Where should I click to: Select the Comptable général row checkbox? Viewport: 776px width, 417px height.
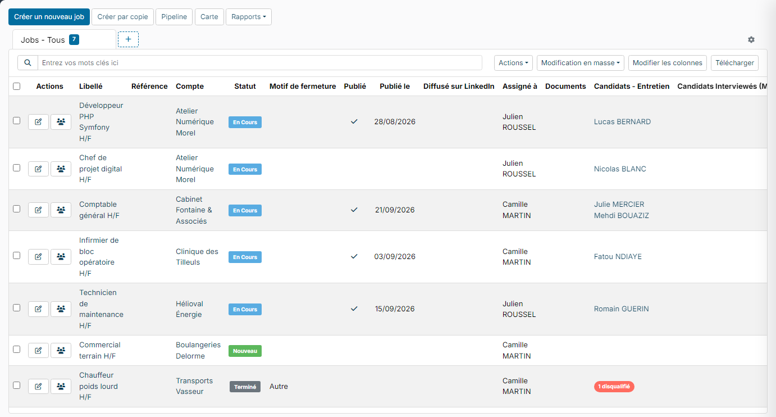point(16,208)
